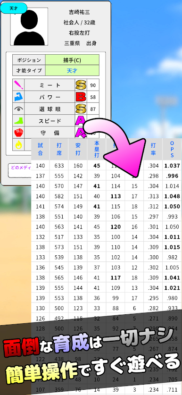Click the bold 113 cell
Image resolution: width=182 pixels, height=395 pixels.
click(116, 196)
